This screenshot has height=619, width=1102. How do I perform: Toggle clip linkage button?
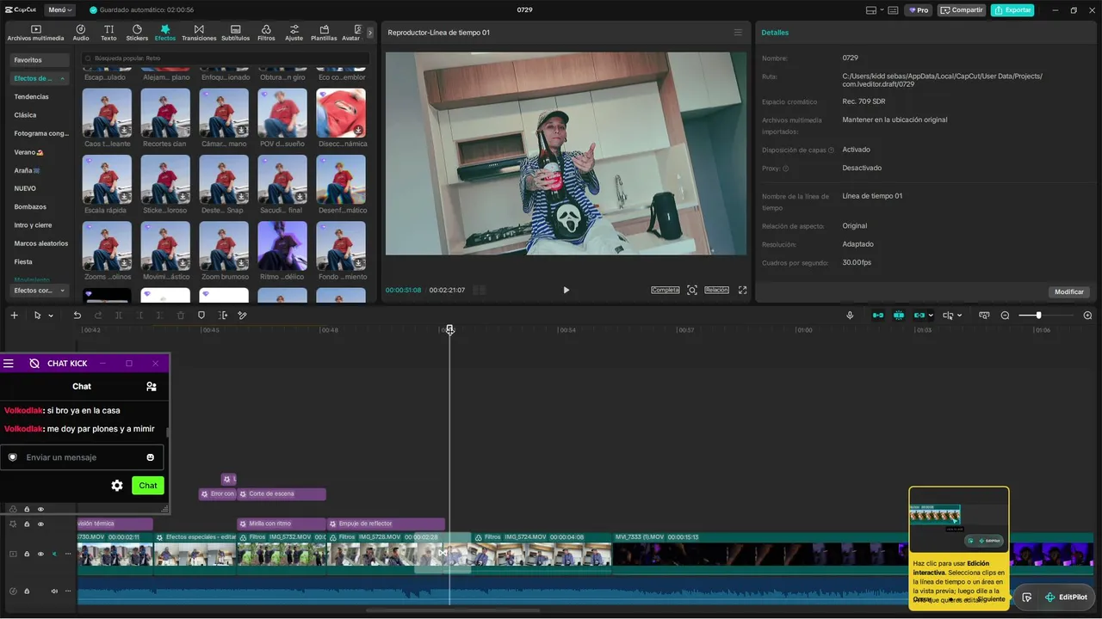click(919, 316)
